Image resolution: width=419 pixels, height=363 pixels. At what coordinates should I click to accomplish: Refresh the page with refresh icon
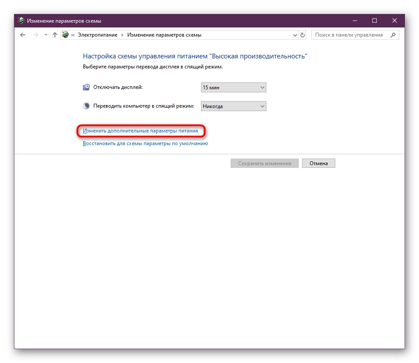[303, 35]
